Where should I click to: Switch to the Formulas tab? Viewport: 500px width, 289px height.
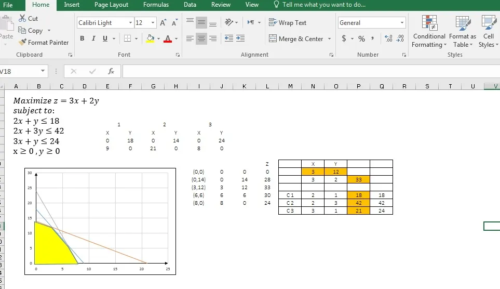[x=156, y=5]
